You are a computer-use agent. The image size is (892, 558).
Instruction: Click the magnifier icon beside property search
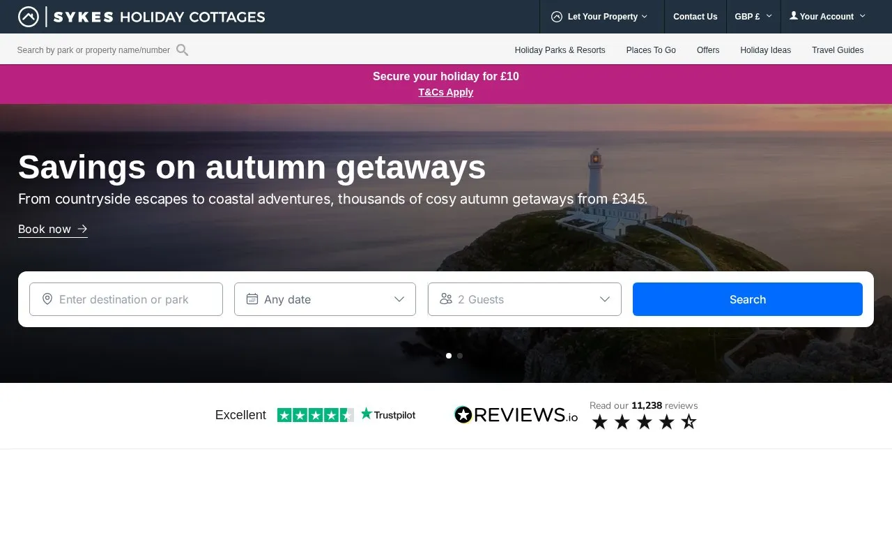point(182,50)
